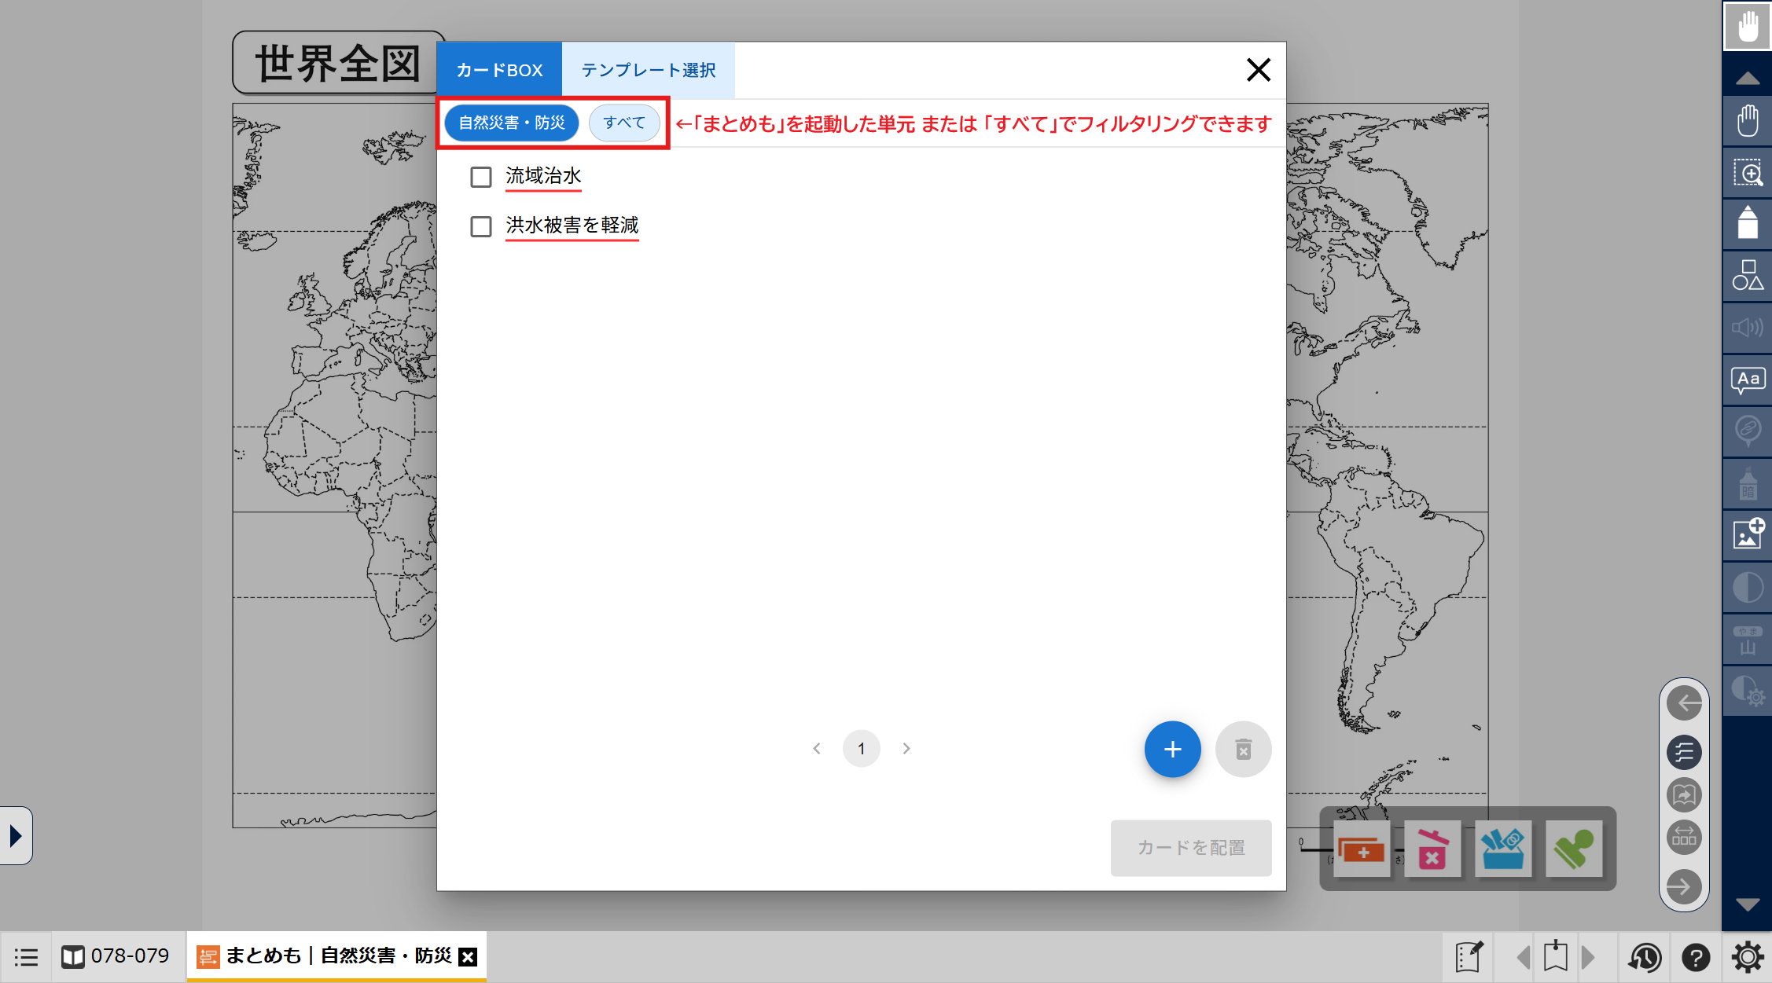1772x983 pixels.
Task: Click page number 1 in pagination
Action: [x=861, y=749]
